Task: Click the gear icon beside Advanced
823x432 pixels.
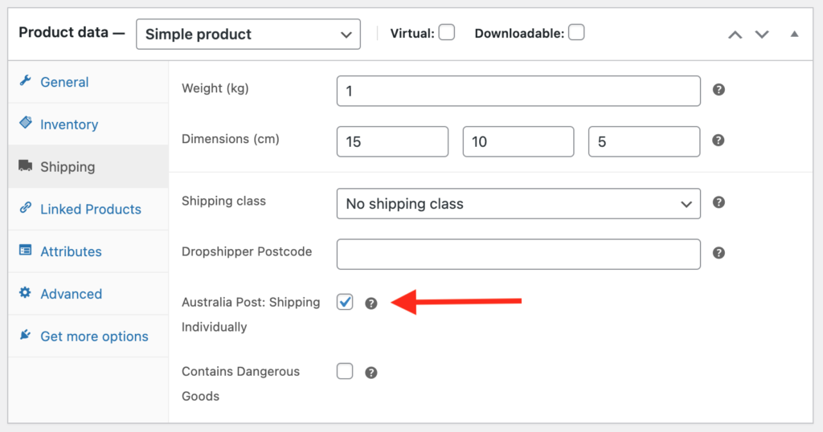Action: tap(25, 292)
